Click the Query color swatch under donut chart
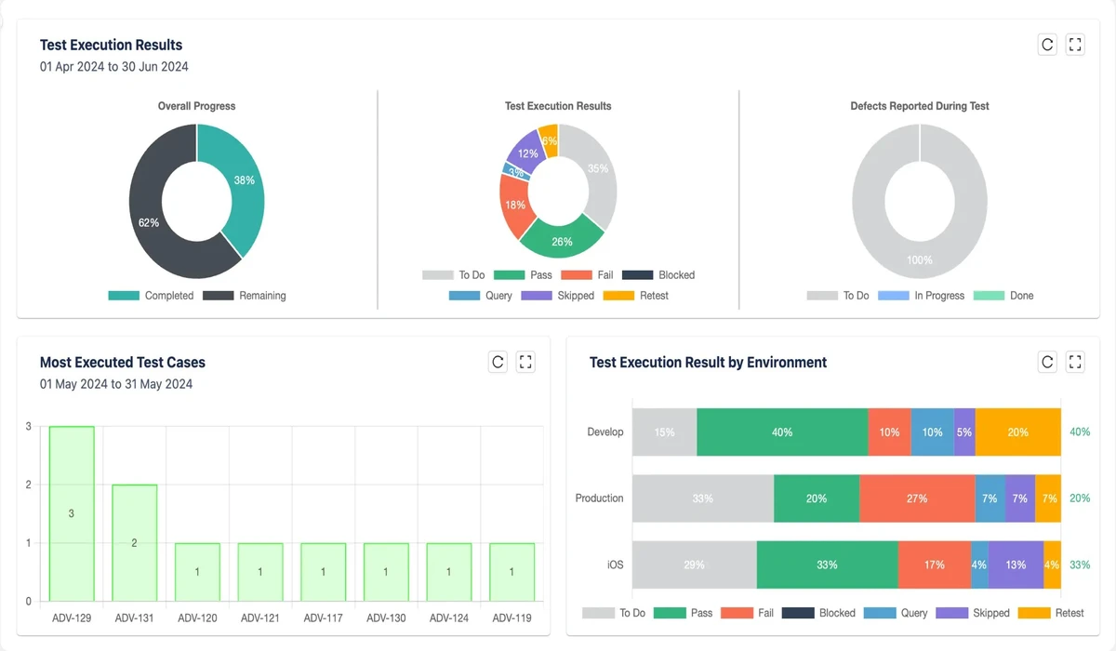 pos(464,296)
